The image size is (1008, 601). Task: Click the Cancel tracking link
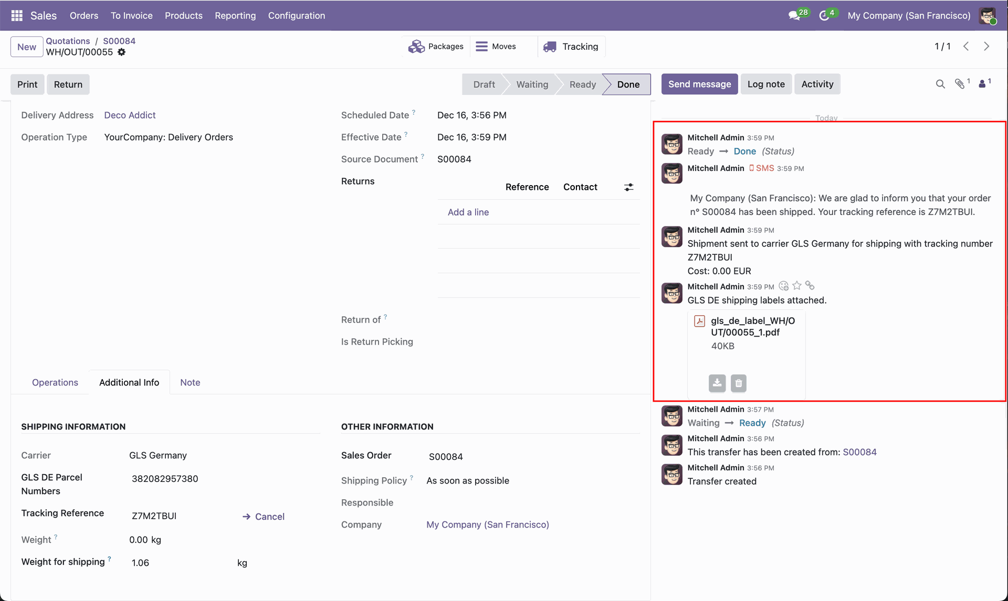coord(264,517)
